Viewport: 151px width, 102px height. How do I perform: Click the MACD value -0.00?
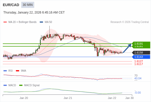tap(138, 93)
